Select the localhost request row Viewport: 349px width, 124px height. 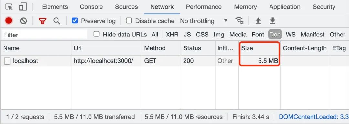pos(174,61)
